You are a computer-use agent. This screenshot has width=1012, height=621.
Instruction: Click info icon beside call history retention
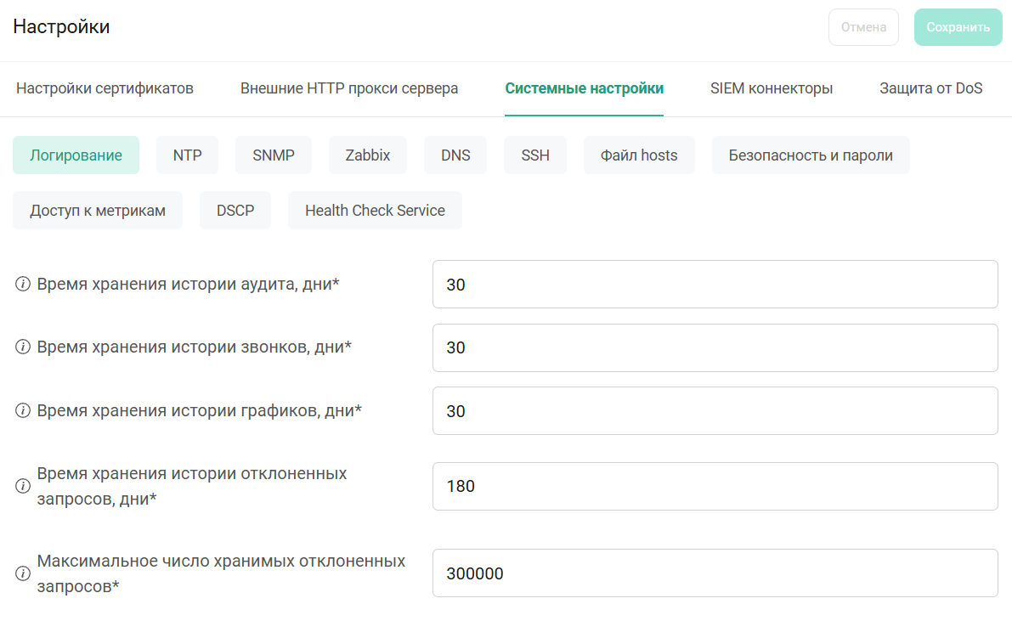click(23, 347)
